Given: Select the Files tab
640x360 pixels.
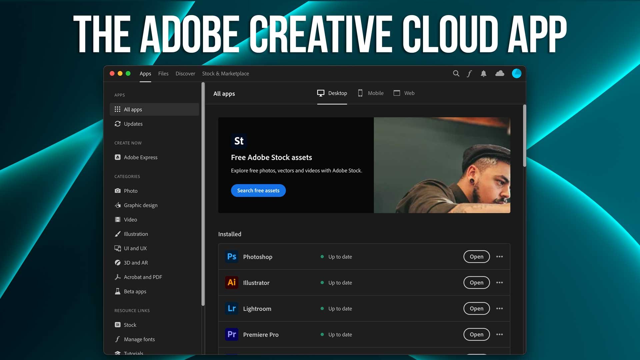Looking at the screenshot, I should pos(163,73).
